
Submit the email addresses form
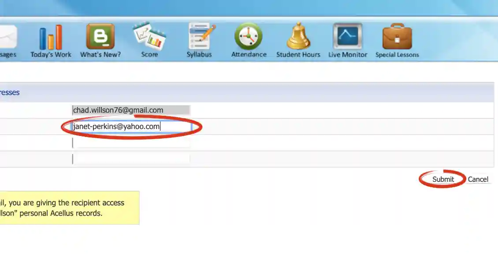point(443,179)
